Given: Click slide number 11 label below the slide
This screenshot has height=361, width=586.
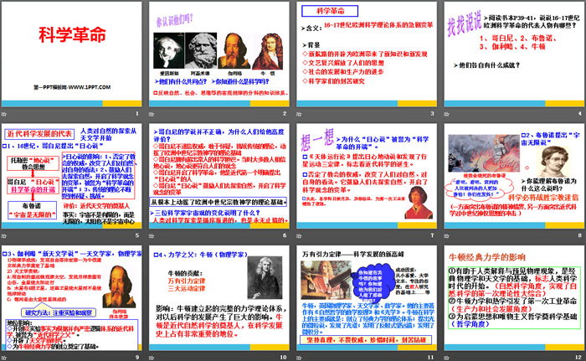Looking at the screenshot, I should point(431,358).
